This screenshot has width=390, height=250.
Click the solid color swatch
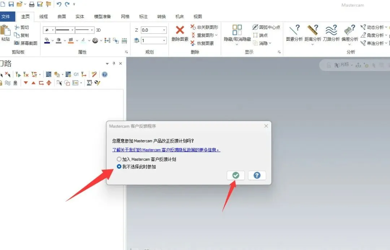tap(59, 40)
